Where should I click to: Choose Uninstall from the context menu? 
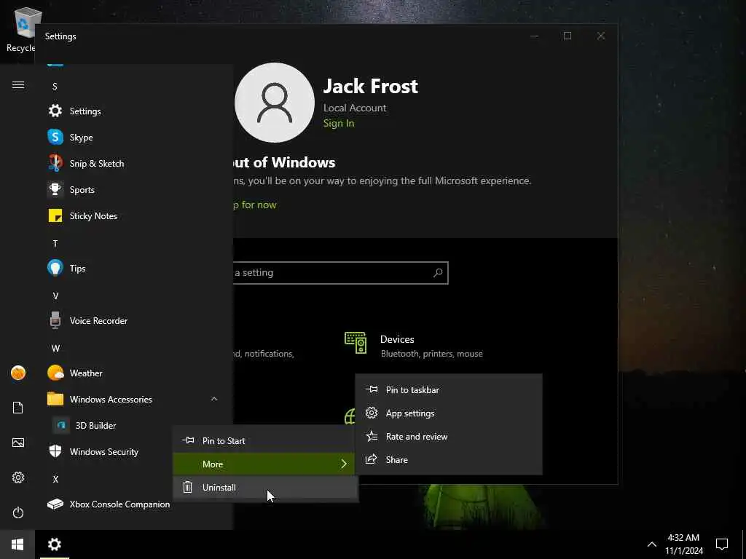(x=265, y=487)
